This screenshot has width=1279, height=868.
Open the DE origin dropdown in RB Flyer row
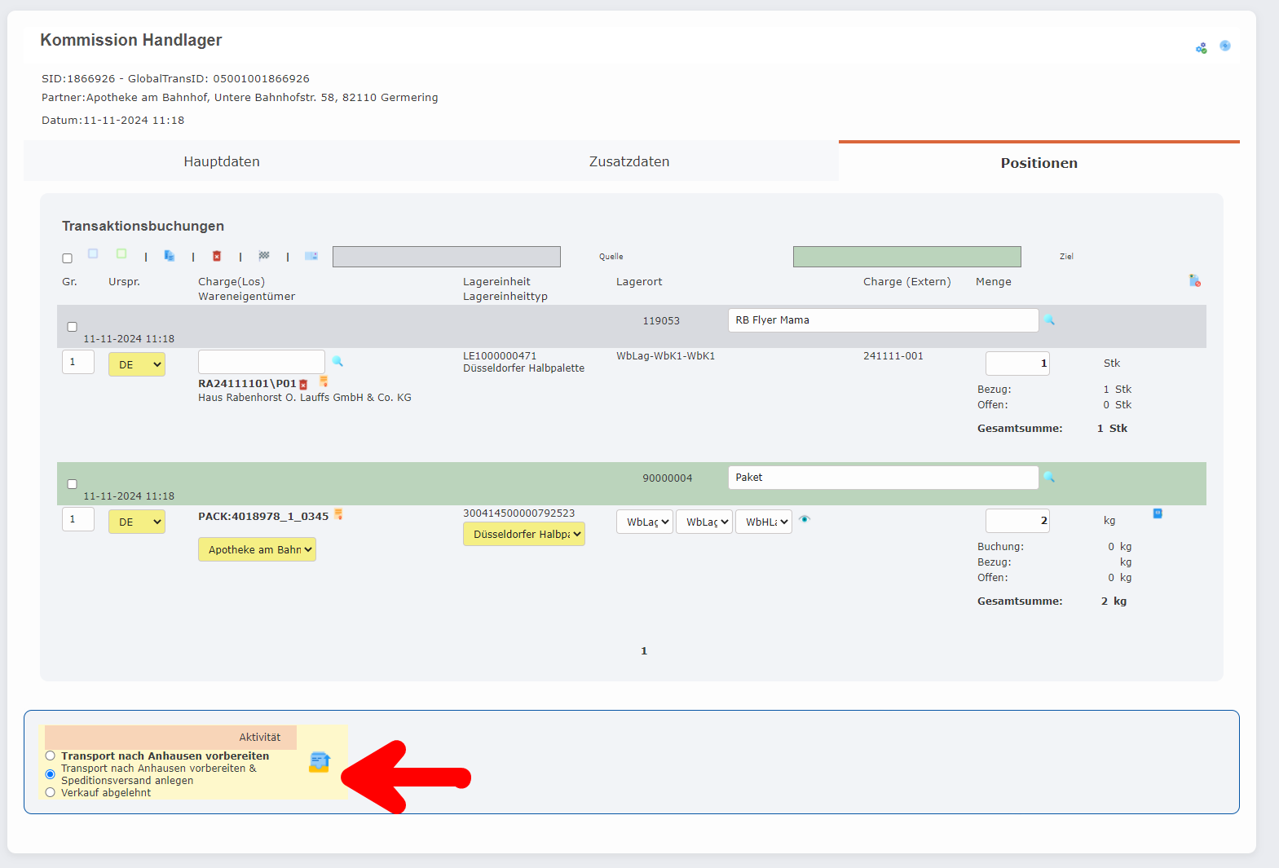137,364
